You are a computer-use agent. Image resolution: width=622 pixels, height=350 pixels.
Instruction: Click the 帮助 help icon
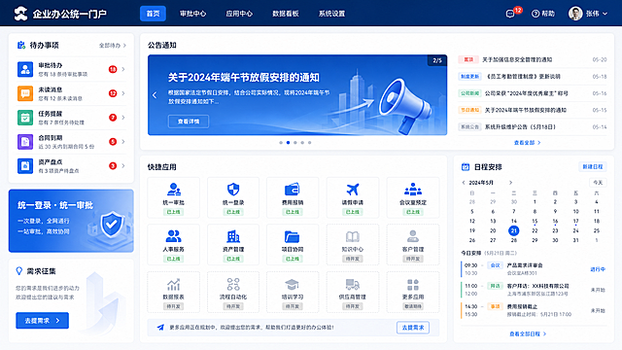(x=536, y=14)
